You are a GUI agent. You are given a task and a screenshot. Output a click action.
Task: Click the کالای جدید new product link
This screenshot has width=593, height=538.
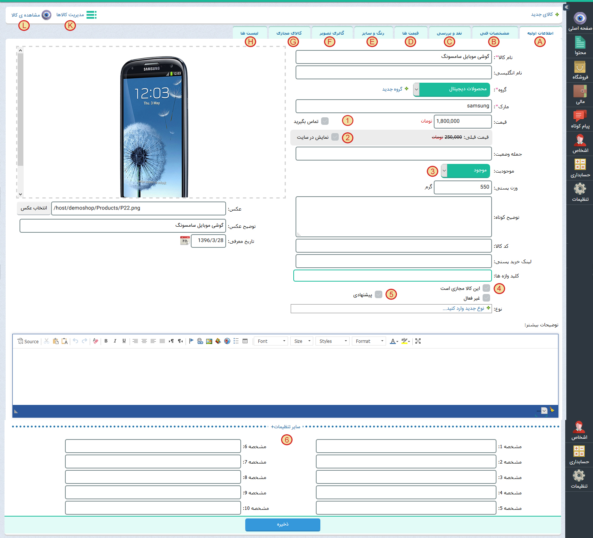(545, 14)
